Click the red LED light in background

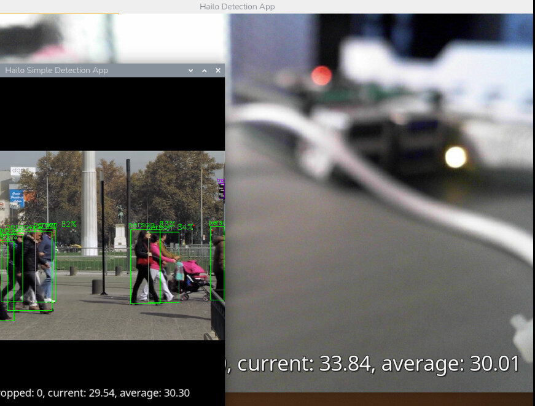pos(321,76)
